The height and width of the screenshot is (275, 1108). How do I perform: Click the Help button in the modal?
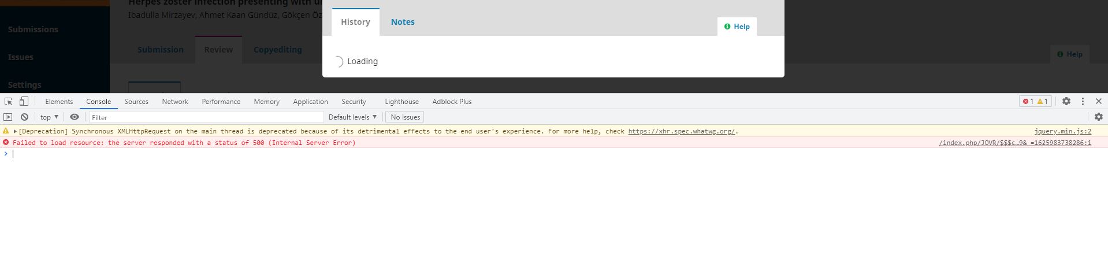coord(737,27)
